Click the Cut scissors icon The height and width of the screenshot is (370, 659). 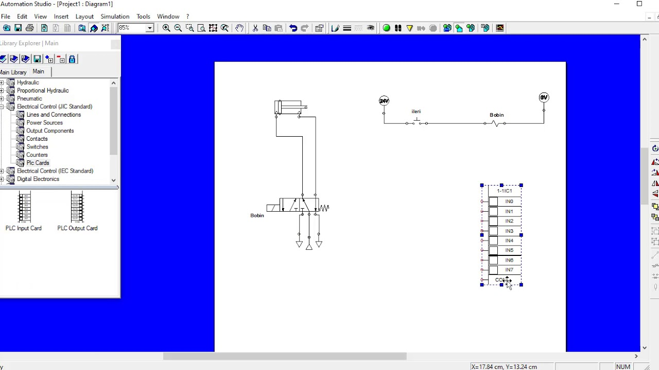click(255, 28)
